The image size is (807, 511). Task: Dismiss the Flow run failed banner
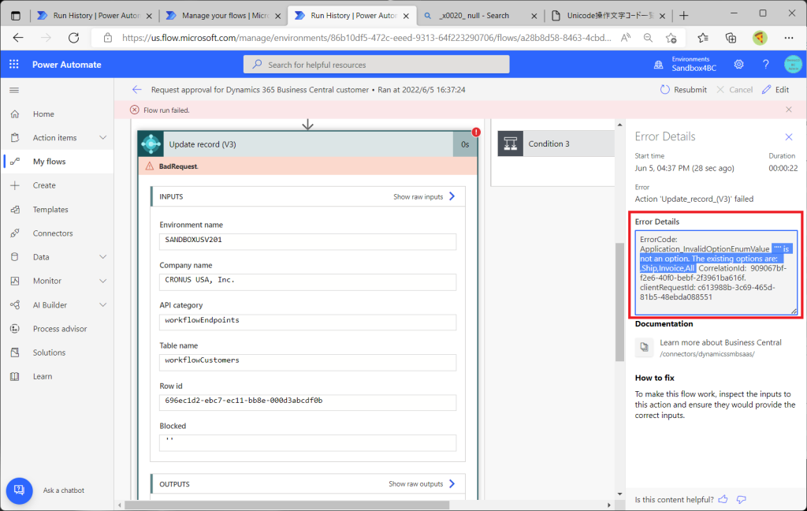point(789,110)
